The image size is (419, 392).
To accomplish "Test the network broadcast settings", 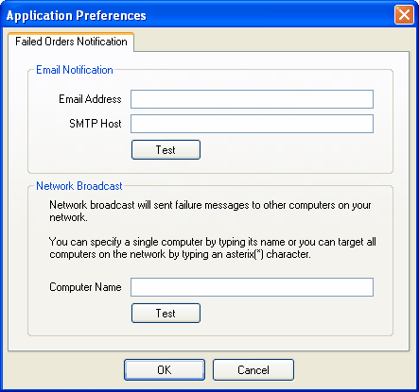I will tap(166, 314).
